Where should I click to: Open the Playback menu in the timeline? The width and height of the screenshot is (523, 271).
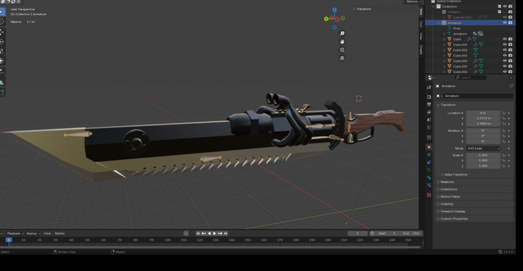coord(15,233)
